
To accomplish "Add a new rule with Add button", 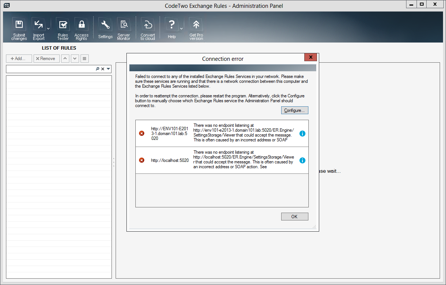I will point(19,59).
